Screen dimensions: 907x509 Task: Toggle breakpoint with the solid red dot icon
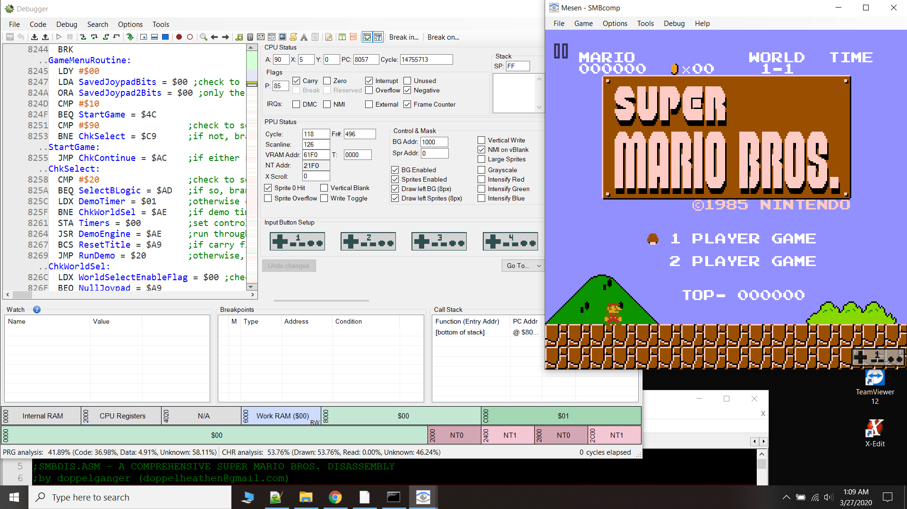[x=179, y=37]
